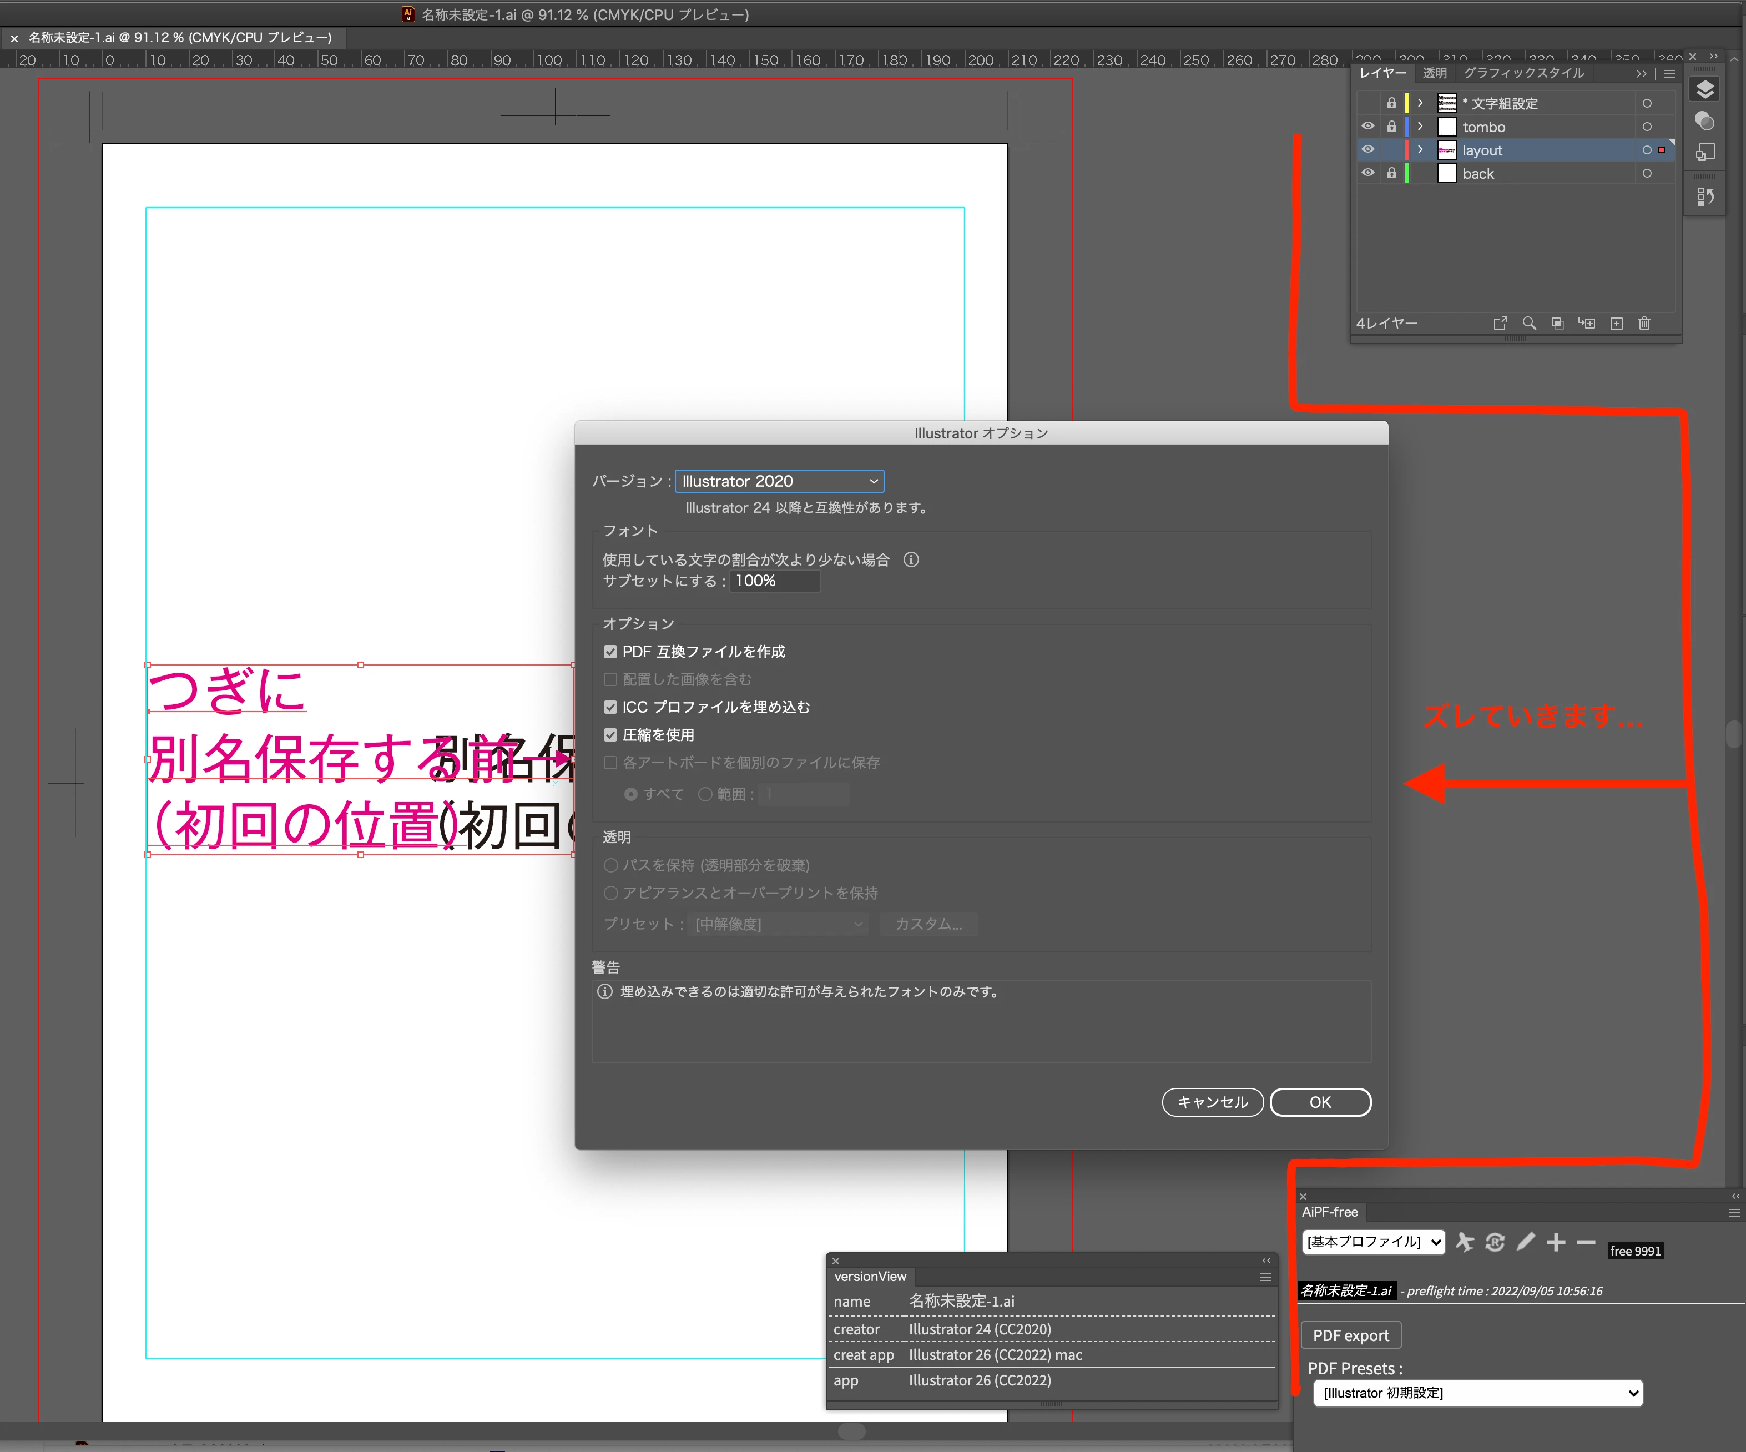Click the pencil edit icon in AiPF-free
This screenshot has width=1746, height=1452.
[1526, 1242]
